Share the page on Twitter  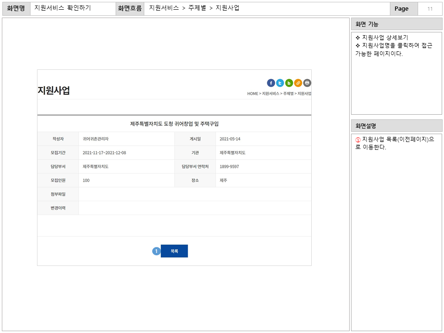pos(280,83)
